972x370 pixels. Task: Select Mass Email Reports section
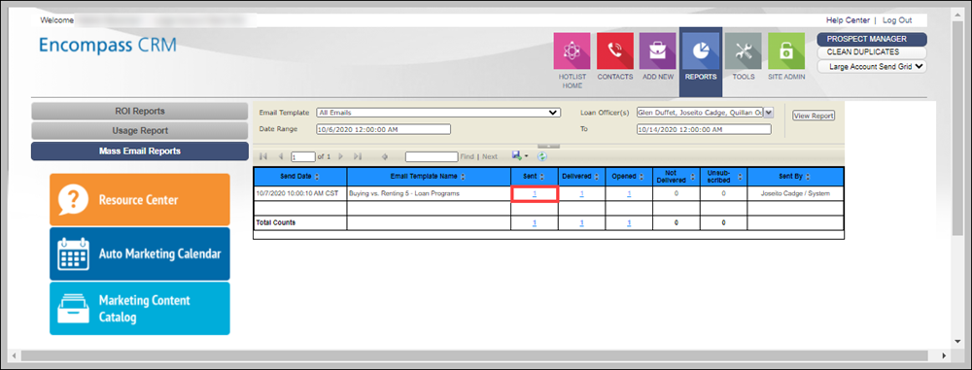140,151
